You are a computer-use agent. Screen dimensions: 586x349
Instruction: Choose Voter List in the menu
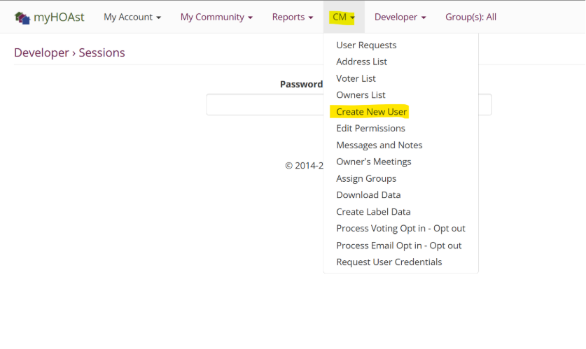tap(356, 78)
